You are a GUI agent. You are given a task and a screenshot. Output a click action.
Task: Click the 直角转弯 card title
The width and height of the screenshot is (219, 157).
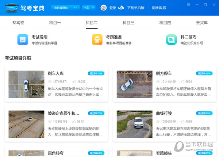tap(56, 153)
